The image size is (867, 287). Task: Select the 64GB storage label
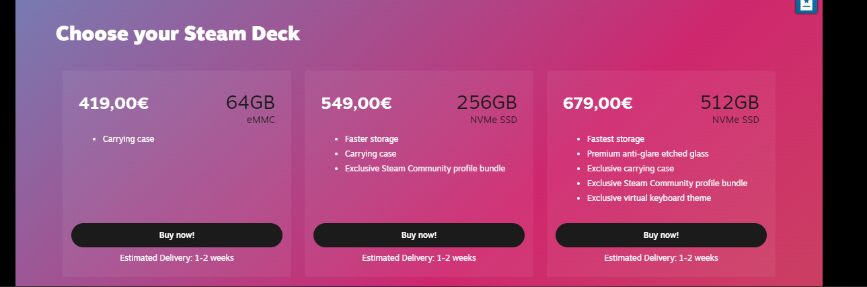(x=250, y=102)
